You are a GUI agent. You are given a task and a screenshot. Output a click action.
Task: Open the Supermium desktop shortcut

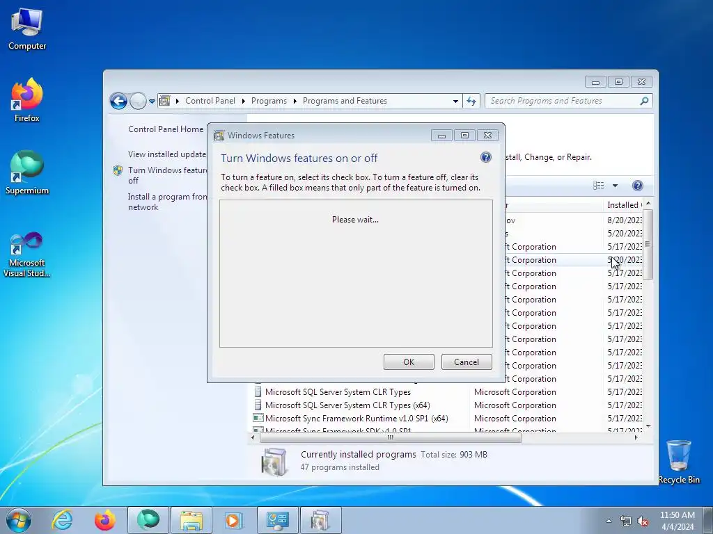27,172
